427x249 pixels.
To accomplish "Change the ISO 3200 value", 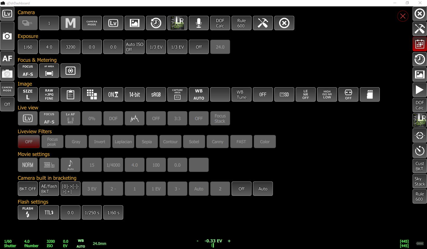I will coord(71,47).
